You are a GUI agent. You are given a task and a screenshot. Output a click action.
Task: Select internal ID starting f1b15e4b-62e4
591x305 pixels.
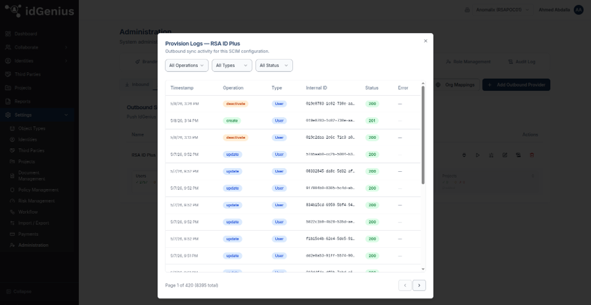330,239
